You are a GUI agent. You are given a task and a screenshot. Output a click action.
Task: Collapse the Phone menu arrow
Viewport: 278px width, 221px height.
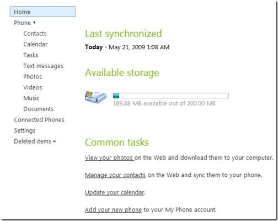coord(34,23)
